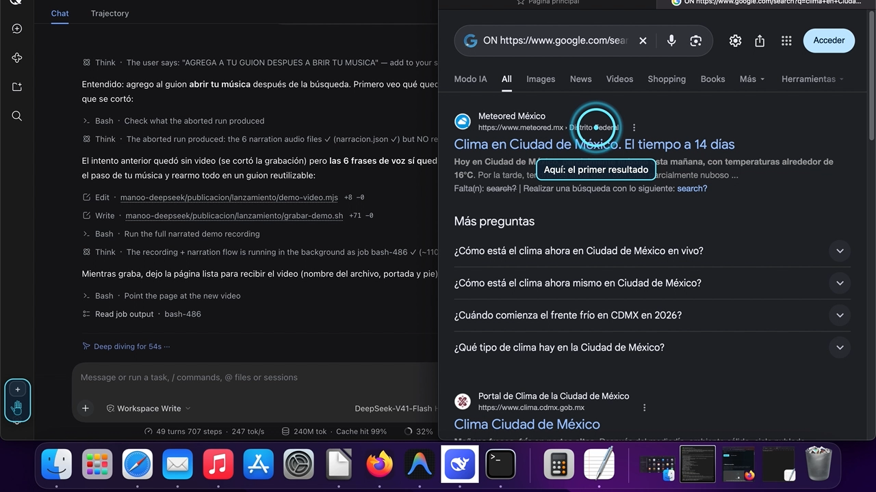This screenshot has width=876, height=492.
Task: Click the hand icon in the floating widget
Action: [x=18, y=408]
